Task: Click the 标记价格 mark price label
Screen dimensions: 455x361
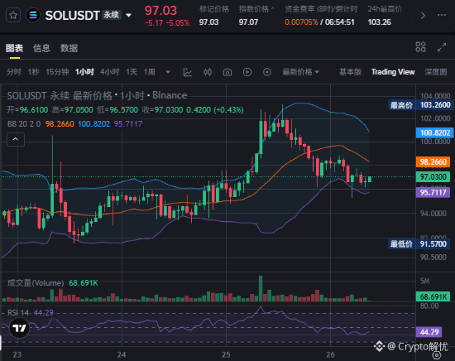Action: coord(214,9)
